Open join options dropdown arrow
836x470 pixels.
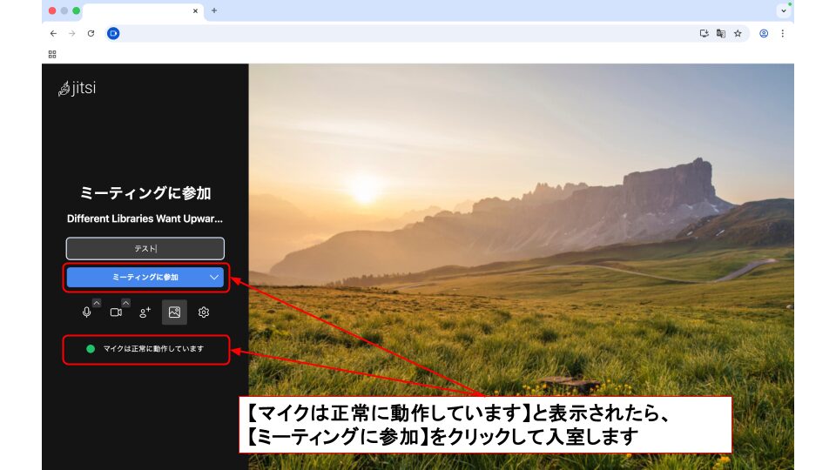click(x=214, y=277)
